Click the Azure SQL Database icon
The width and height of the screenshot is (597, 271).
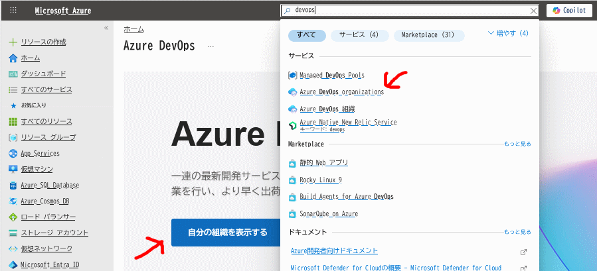click(x=13, y=186)
